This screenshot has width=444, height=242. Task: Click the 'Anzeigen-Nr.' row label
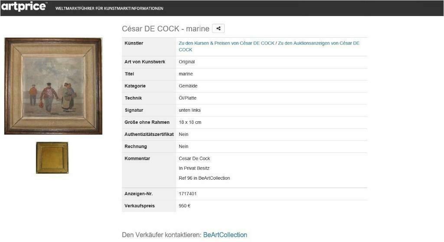tap(138, 194)
